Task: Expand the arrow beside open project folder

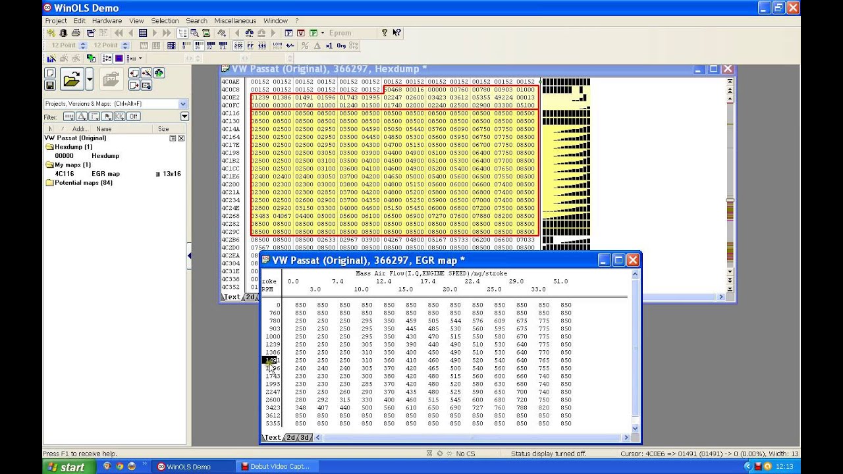Action: pos(90,79)
